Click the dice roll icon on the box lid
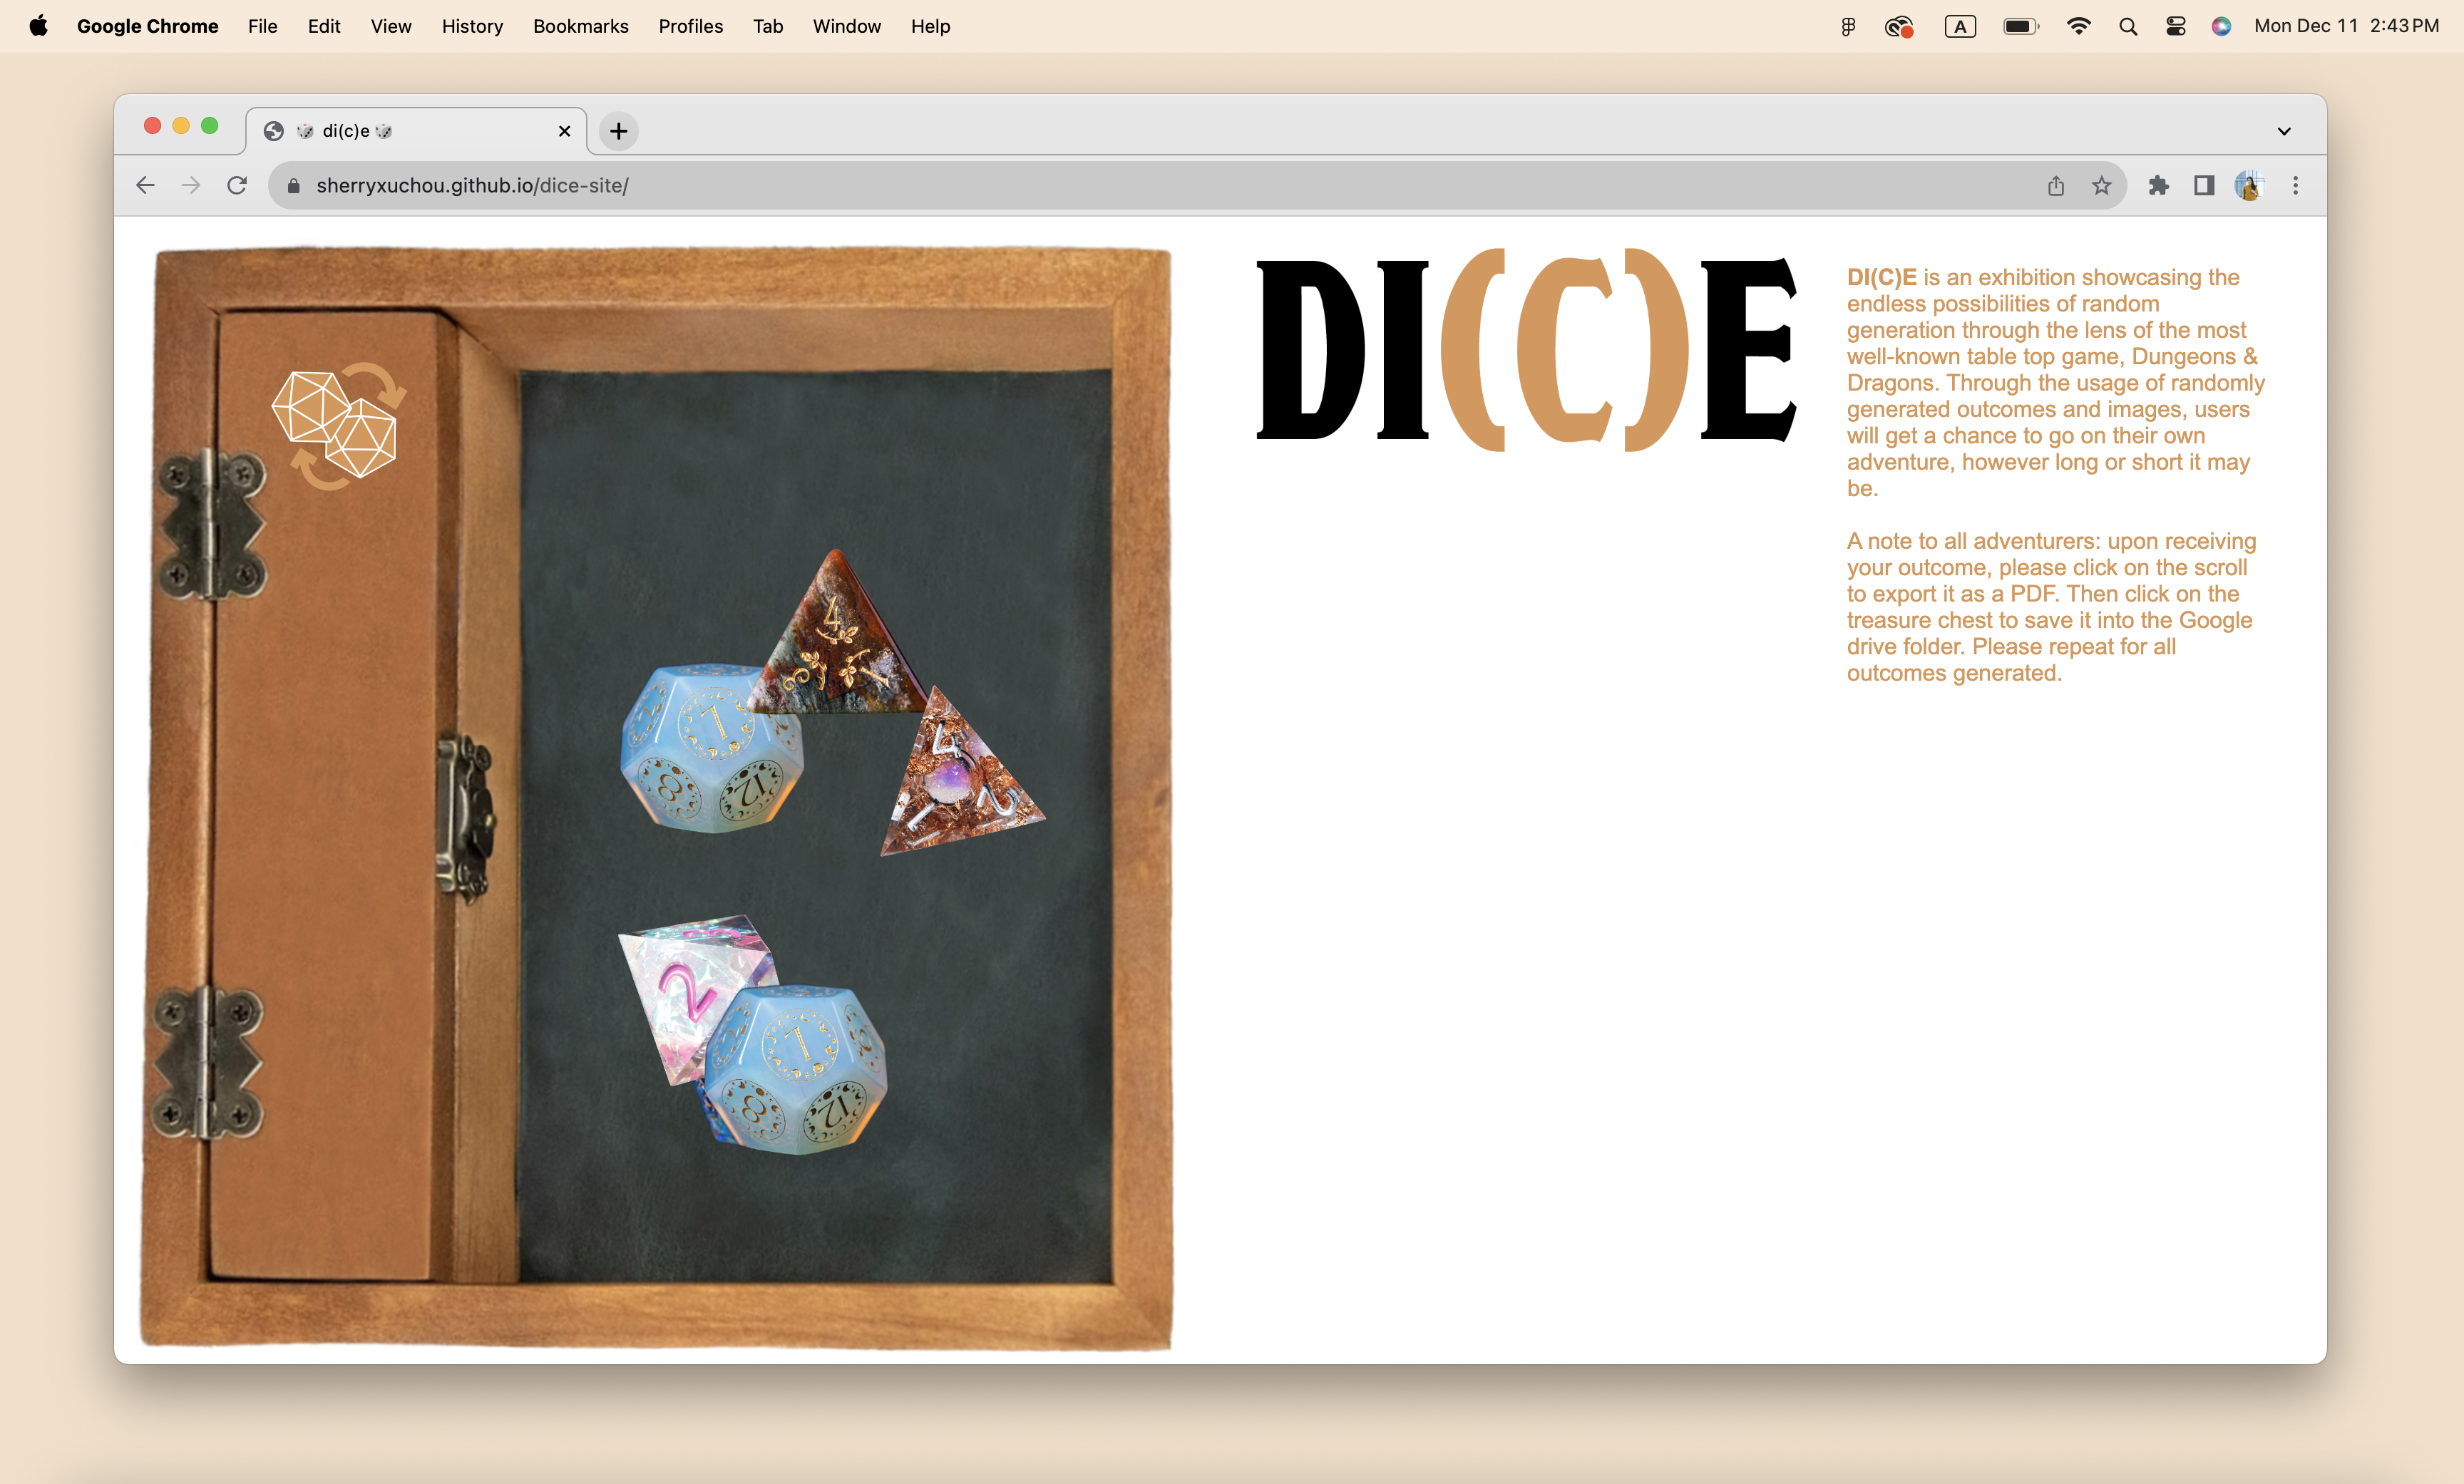The height and width of the screenshot is (1484, 2464). (338, 426)
